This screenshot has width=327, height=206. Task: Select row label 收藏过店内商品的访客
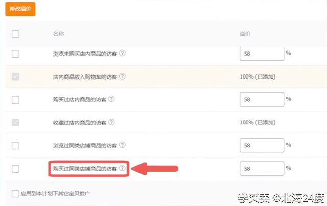pyautogui.click(x=80, y=123)
